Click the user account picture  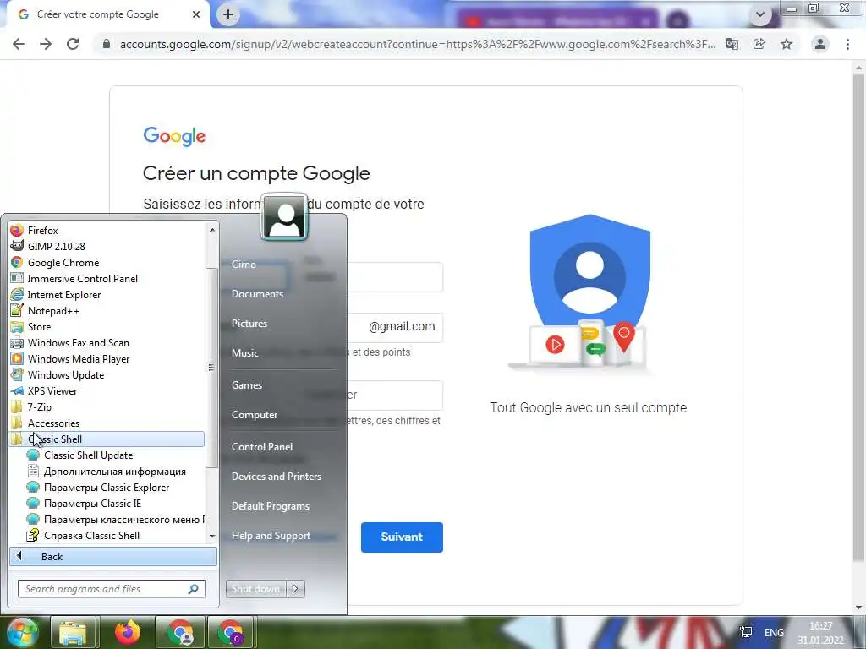click(284, 217)
